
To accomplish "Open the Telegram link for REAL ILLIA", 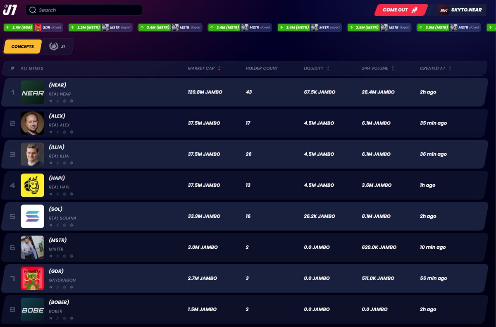I will coord(51,163).
